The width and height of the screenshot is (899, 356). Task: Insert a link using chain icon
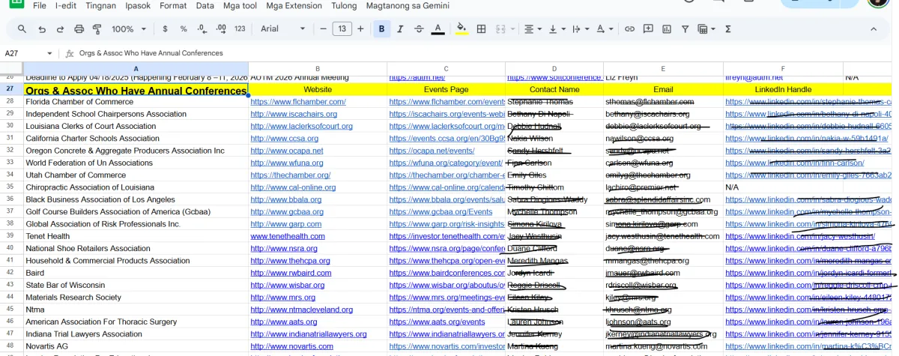[630, 29]
